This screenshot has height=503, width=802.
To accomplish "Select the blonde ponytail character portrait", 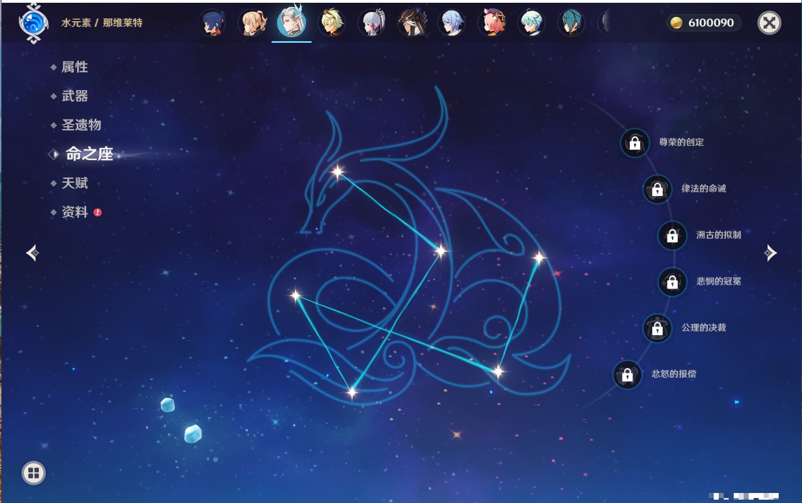I will [253, 23].
